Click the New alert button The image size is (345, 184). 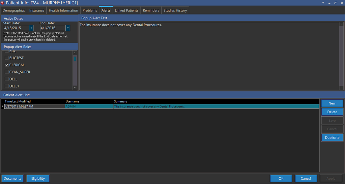tap(332, 103)
